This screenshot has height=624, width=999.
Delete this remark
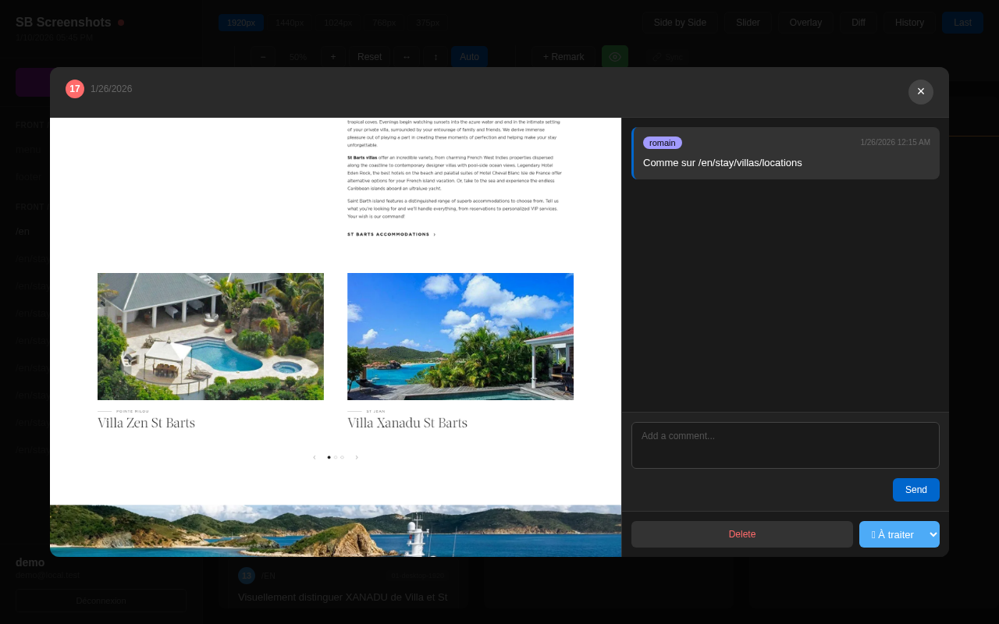coord(742,534)
